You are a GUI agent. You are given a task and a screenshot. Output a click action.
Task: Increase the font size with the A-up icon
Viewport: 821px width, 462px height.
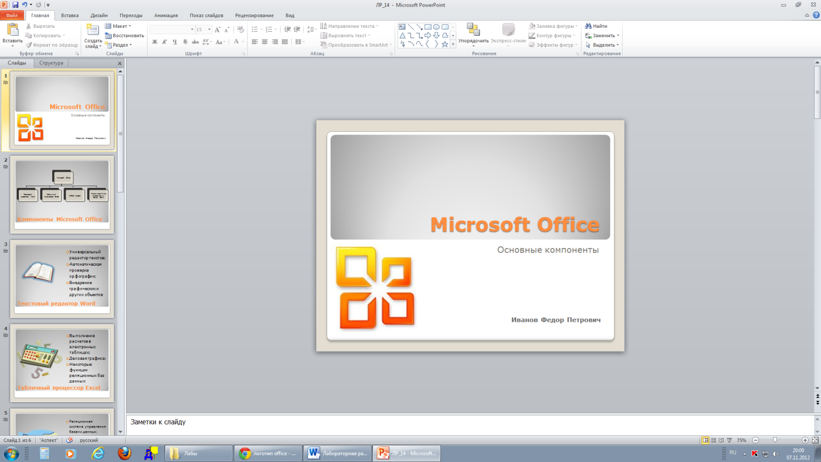217,29
